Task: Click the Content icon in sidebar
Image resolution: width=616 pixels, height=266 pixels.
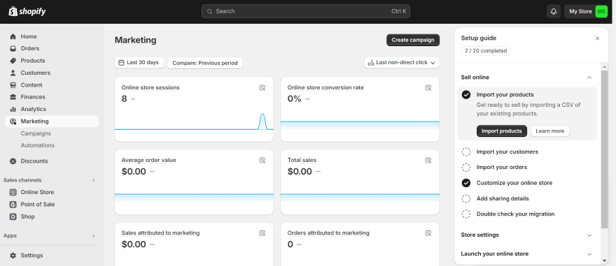Action: tap(13, 85)
